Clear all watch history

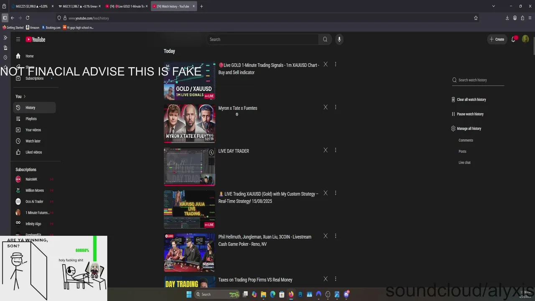[469, 99]
